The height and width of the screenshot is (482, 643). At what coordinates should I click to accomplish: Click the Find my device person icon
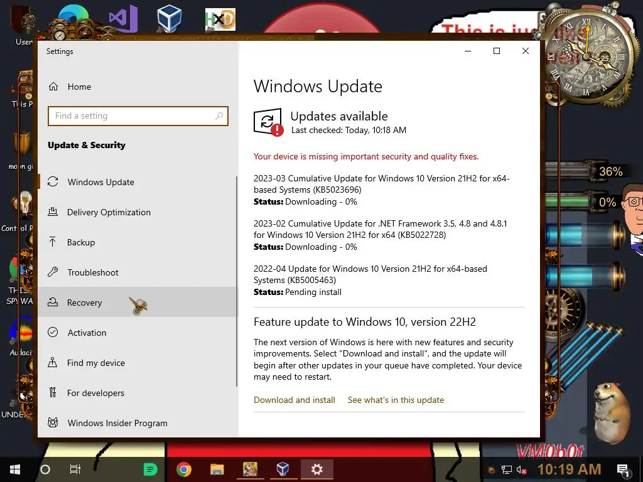point(53,362)
